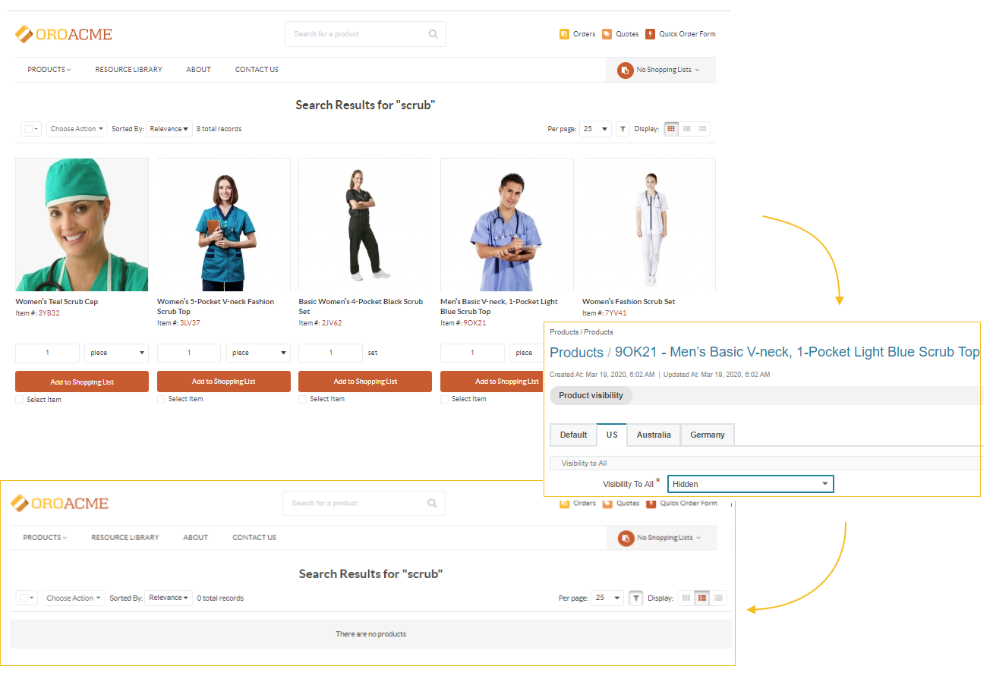993x691 pixels.
Task: Open unit dropdown for item 3LV37
Action: pos(258,353)
